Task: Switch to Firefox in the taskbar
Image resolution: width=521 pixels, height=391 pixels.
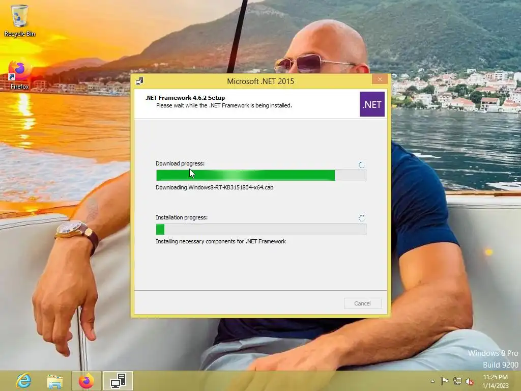Action: pyautogui.click(x=86, y=381)
